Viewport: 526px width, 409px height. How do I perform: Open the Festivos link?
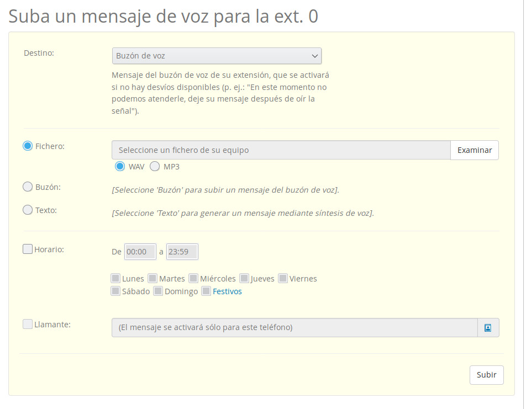pyautogui.click(x=227, y=291)
